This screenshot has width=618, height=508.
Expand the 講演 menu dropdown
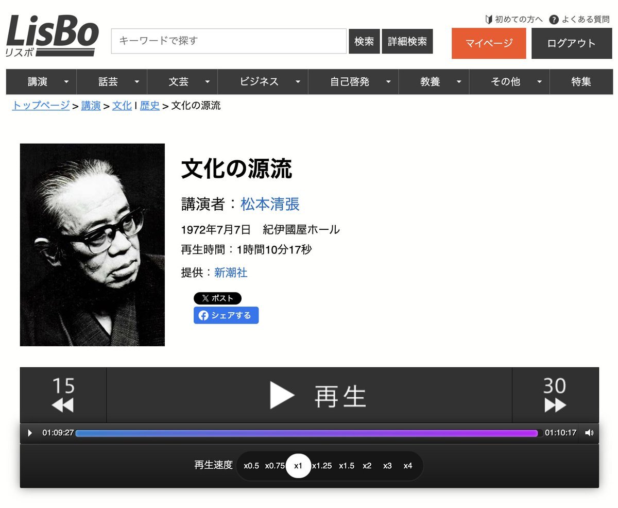(66, 82)
